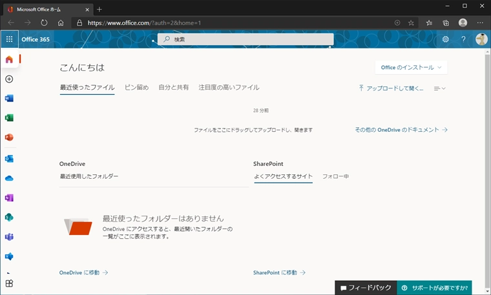Open account profile picture in Office header

click(481, 39)
